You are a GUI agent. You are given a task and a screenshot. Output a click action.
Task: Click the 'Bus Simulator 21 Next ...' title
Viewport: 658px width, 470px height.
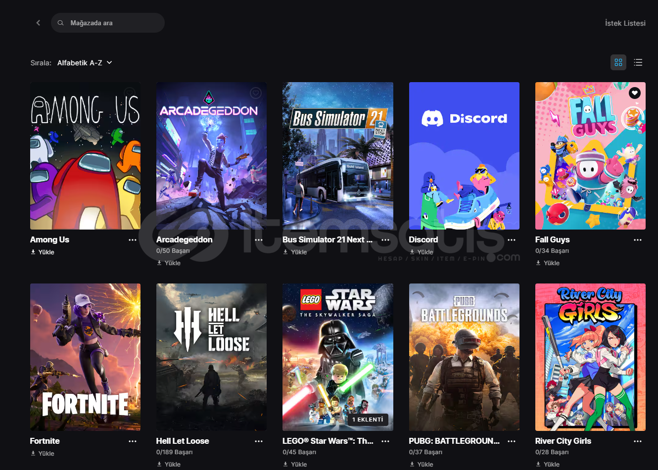click(x=328, y=239)
